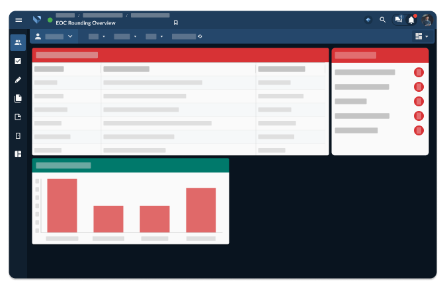Viewport: 447px width, 286px height.
Task: Click the EOC Rounding Overview title
Action: point(85,23)
